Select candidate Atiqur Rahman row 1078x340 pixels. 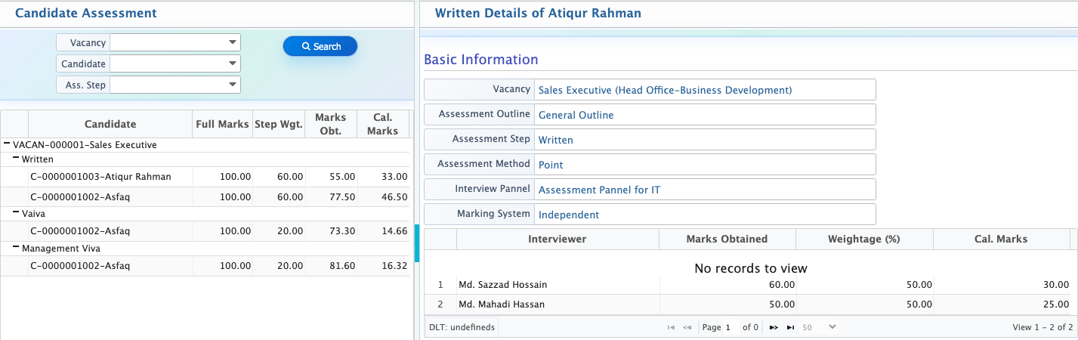tap(100, 177)
